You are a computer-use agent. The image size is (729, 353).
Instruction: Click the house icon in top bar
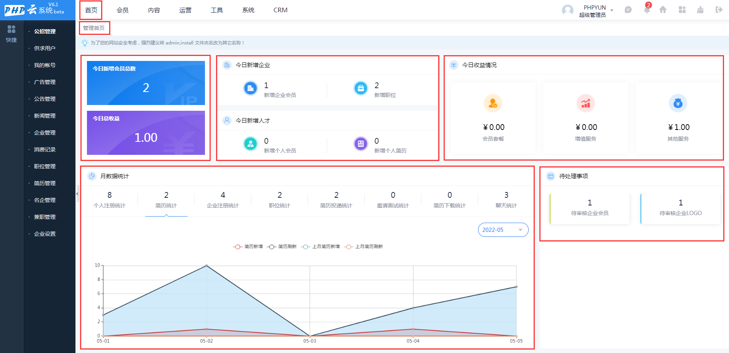[x=663, y=10]
